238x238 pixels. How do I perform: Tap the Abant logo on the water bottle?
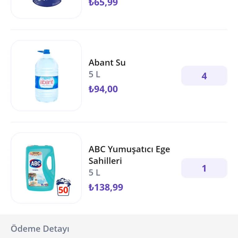[46, 82]
